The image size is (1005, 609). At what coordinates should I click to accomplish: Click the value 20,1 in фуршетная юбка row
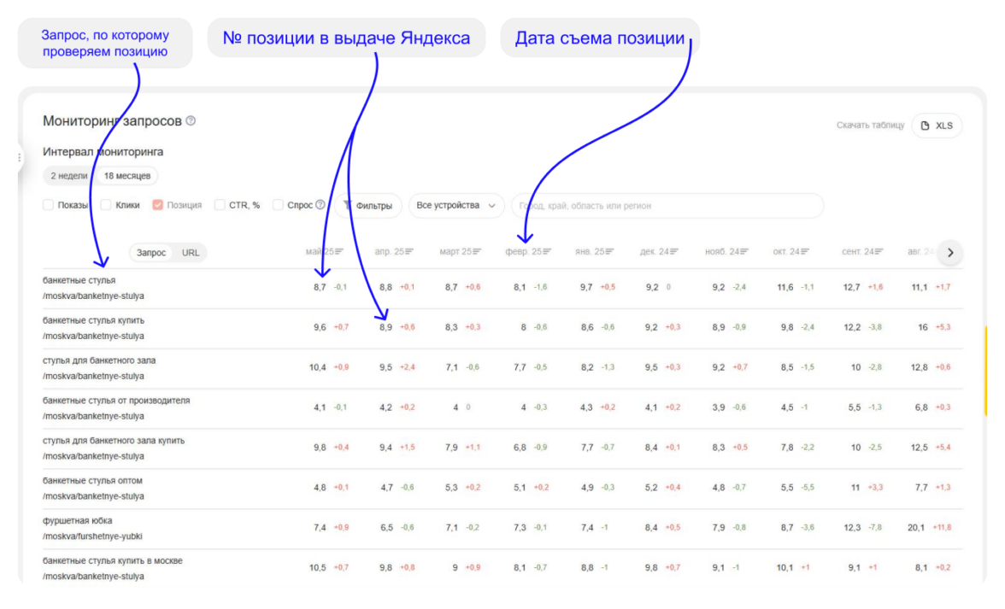[916, 528]
